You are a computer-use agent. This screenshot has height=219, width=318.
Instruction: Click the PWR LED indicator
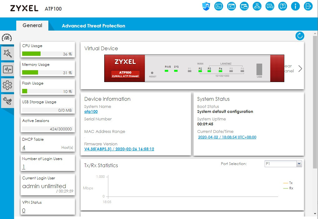(x=167, y=71)
